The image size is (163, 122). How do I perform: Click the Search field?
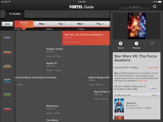point(134,7)
